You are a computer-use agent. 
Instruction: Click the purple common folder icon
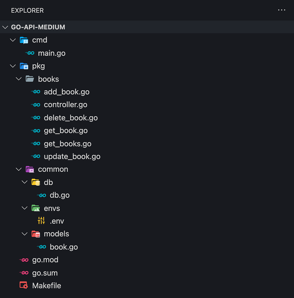point(30,169)
